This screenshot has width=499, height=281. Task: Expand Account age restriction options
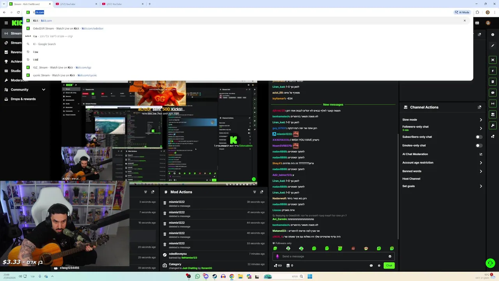click(x=481, y=163)
